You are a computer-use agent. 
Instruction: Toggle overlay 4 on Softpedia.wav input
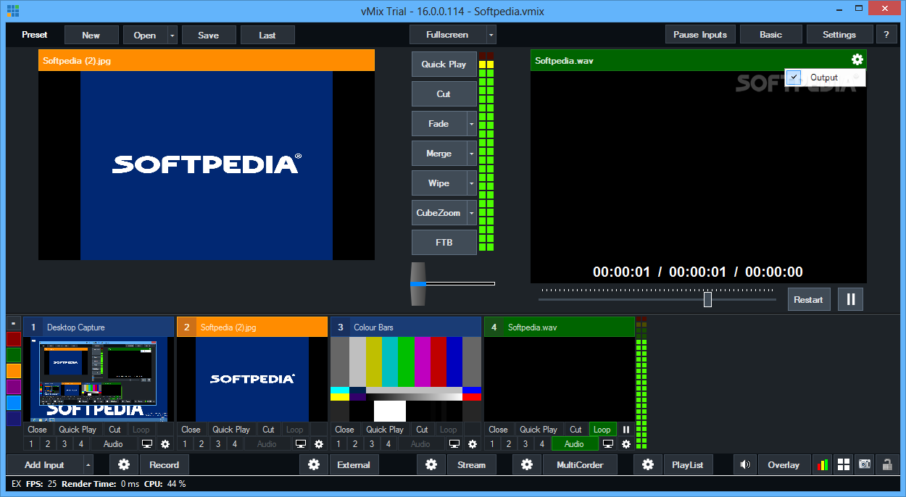point(542,444)
